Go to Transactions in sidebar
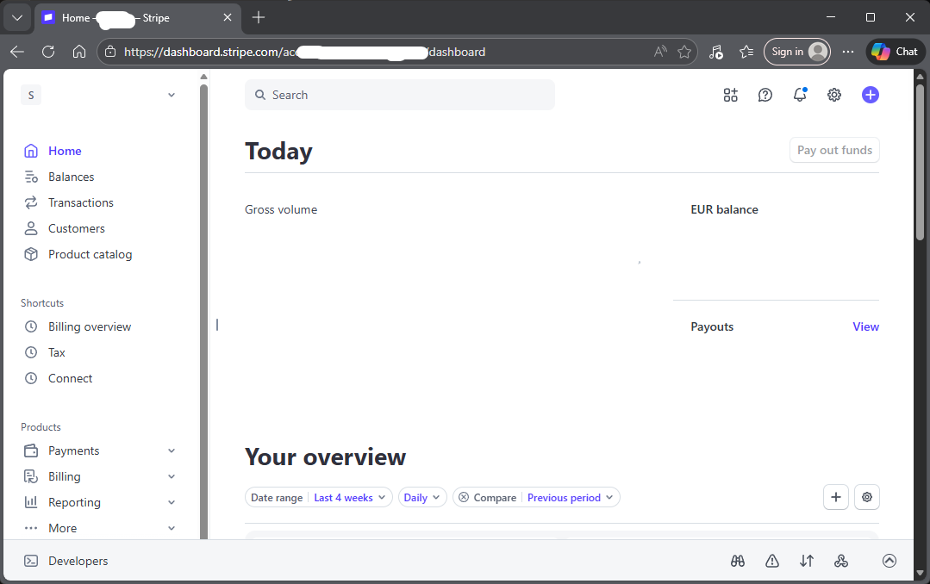Viewport: 930px width, 584px height. [81, 202]
